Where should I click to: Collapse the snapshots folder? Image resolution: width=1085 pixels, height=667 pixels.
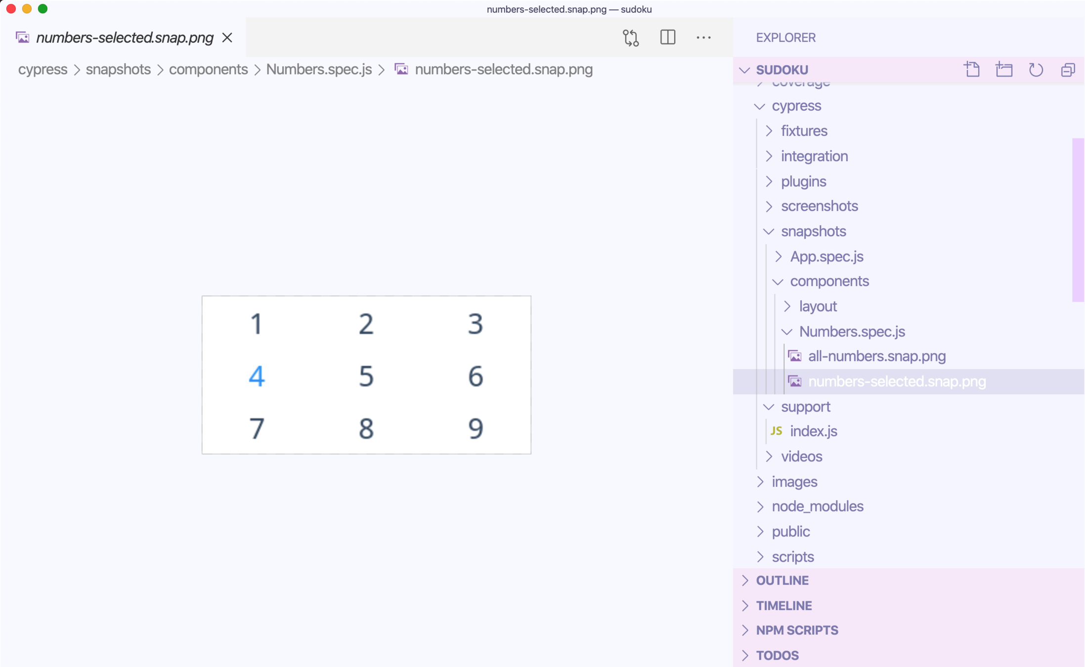(813, 231)
